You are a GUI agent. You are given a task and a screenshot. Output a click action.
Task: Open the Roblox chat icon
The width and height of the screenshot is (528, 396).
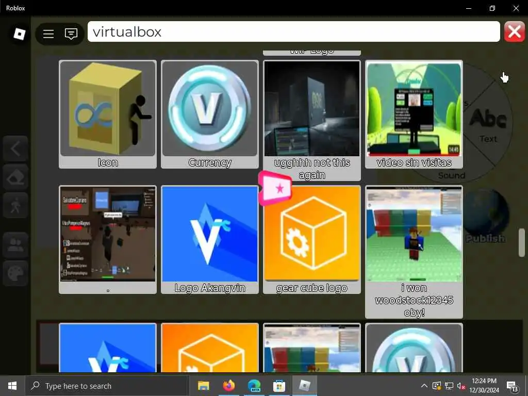(71, 34)
